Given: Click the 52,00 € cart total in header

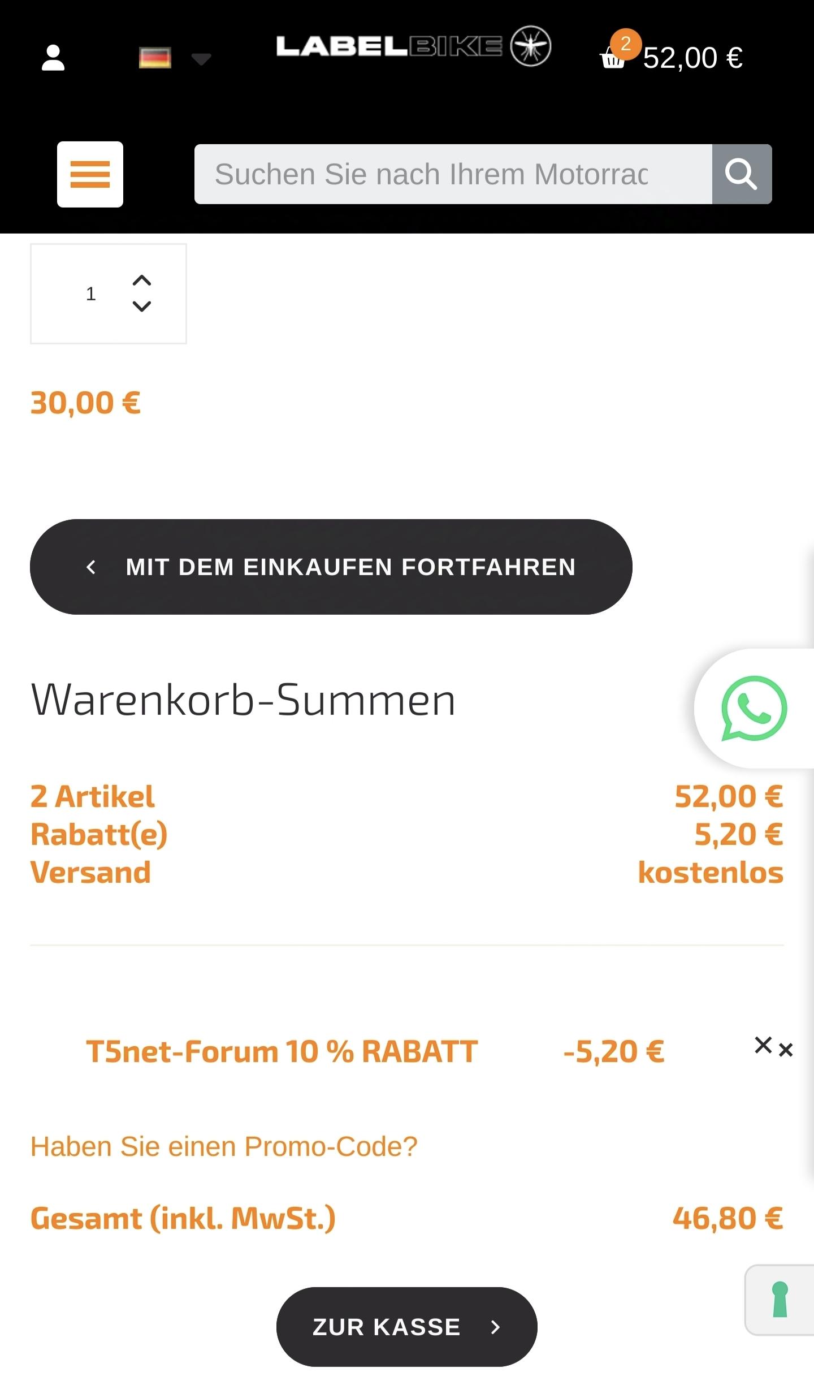Looking at the screenshot, I should pyautogui.click(x=693, y=58).
